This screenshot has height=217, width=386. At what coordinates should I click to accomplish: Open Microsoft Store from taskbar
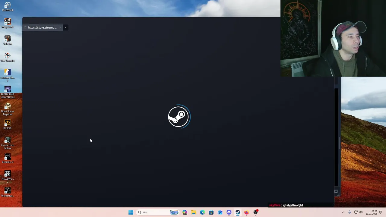tap(211, 212)
